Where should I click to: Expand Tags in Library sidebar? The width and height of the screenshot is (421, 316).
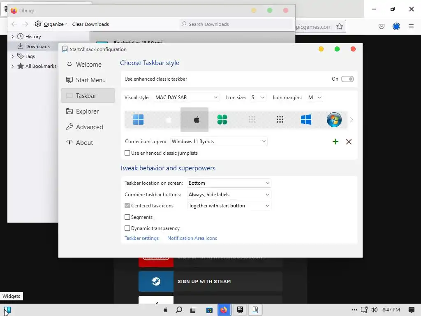(x=12, y=56)
